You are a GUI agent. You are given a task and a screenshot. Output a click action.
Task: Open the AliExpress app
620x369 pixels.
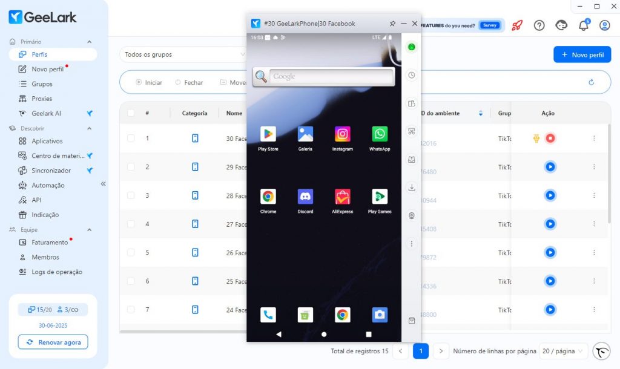pyautogui.click(x=343, y=197)
